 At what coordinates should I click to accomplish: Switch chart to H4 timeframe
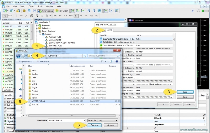coord(81,16)
